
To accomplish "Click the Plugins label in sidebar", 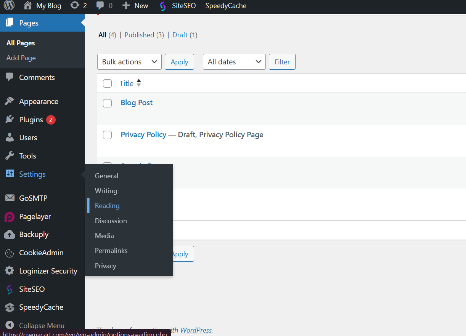I will [x=31, y=120].
